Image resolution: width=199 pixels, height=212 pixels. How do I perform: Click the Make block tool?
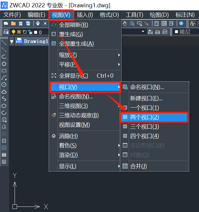pyautogui.click(x=4, y=127)
